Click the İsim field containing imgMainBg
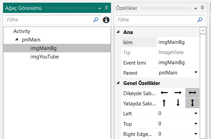211x139 pixels. coord(178,42)
